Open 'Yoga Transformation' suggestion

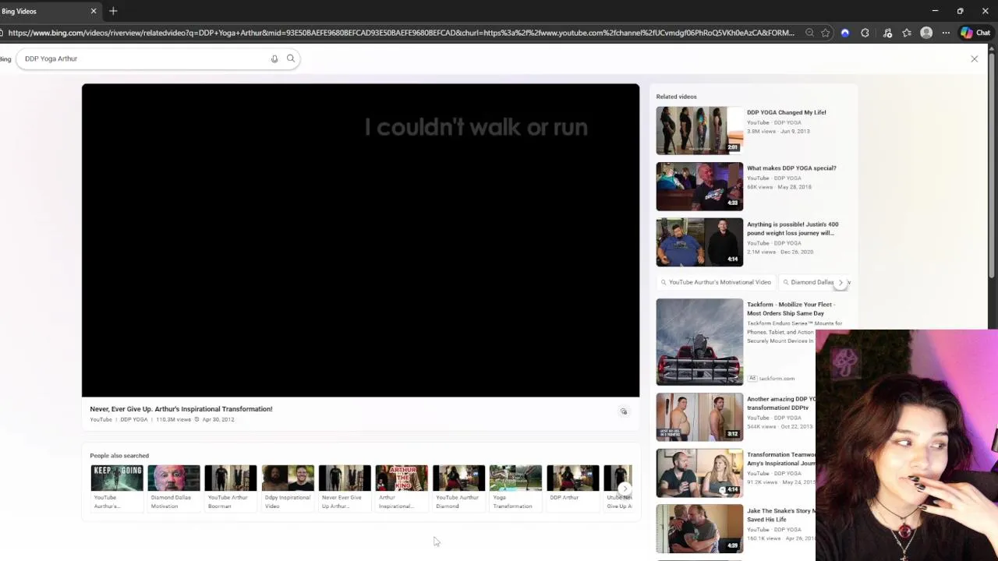(515, 488)
